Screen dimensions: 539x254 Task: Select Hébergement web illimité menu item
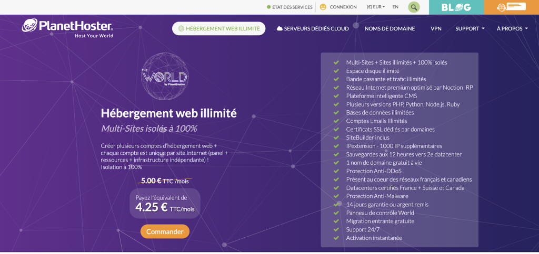click(218, 29)
